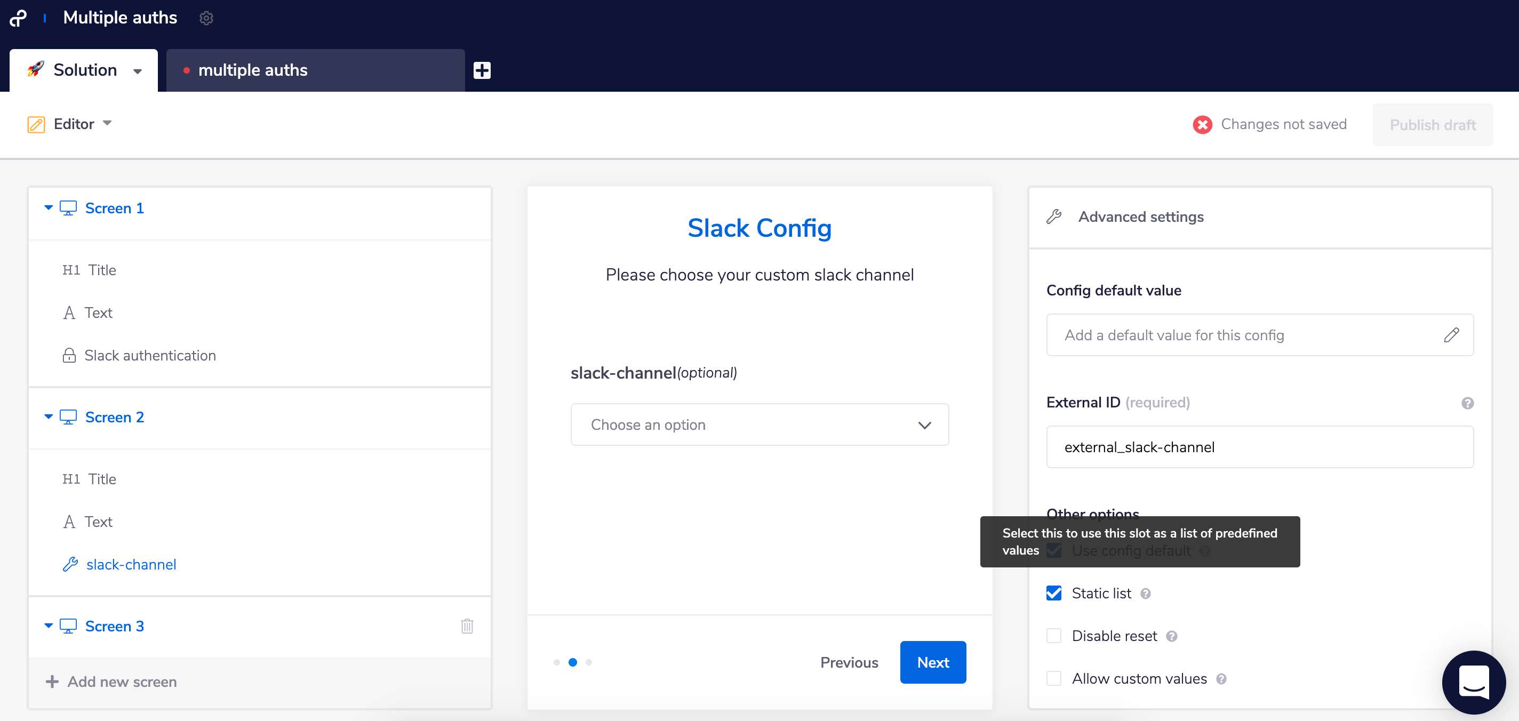
Task: Uncheck the Static list checkbox
Action: (x=1054, y=593)
